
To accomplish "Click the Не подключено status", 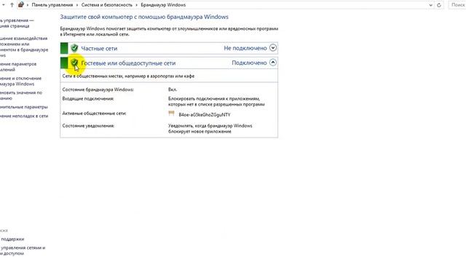I will pos(245,48).
